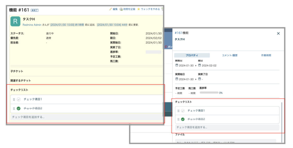
Task: Click the 時間を記録 link
Action: click(x=129, y=9)
